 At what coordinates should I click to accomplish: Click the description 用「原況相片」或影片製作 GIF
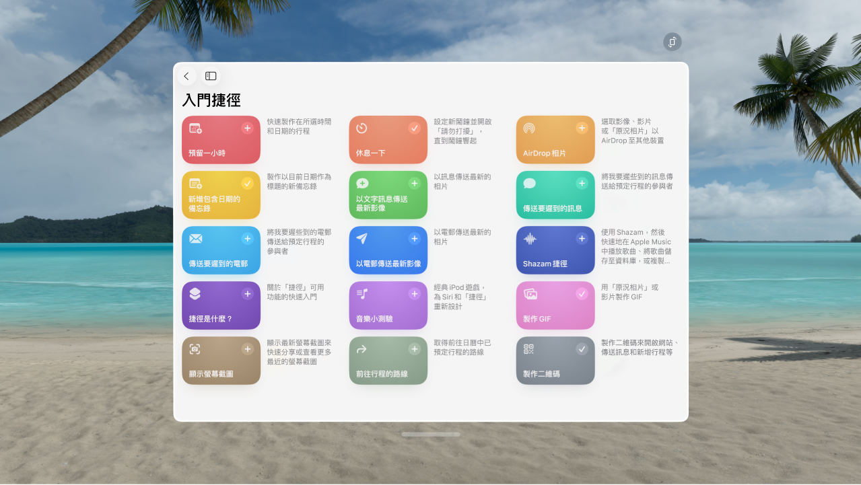click(x=630, y=292)
